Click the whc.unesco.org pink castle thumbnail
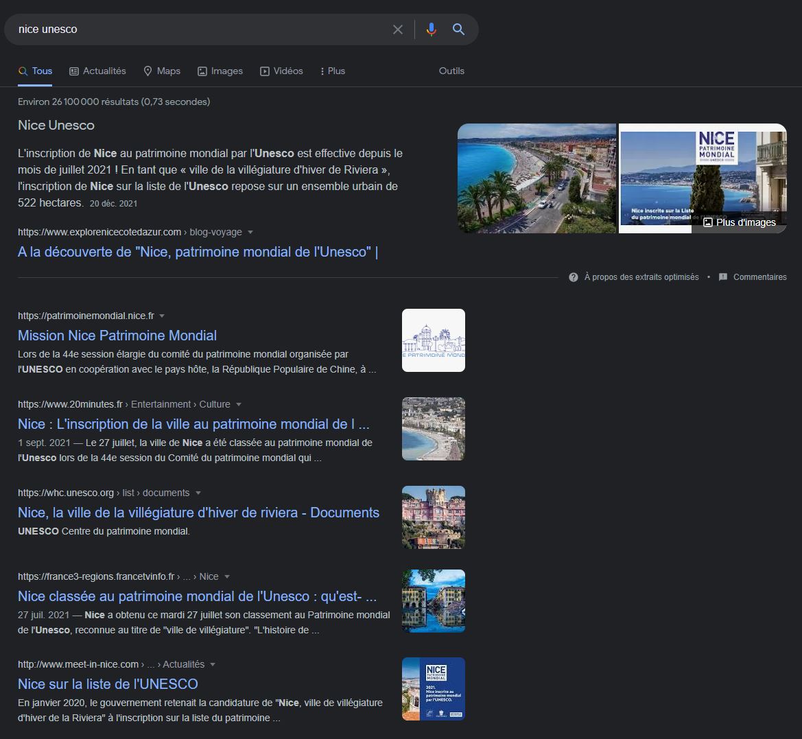Screen dimensions: 802x739 (x=433, y=517)
